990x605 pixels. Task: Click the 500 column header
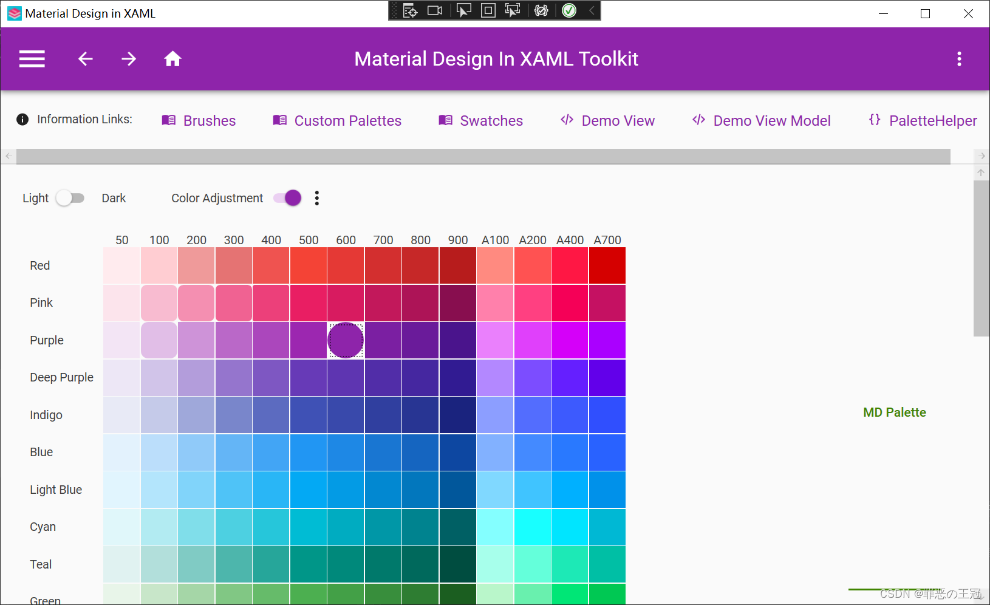point(309,240)
